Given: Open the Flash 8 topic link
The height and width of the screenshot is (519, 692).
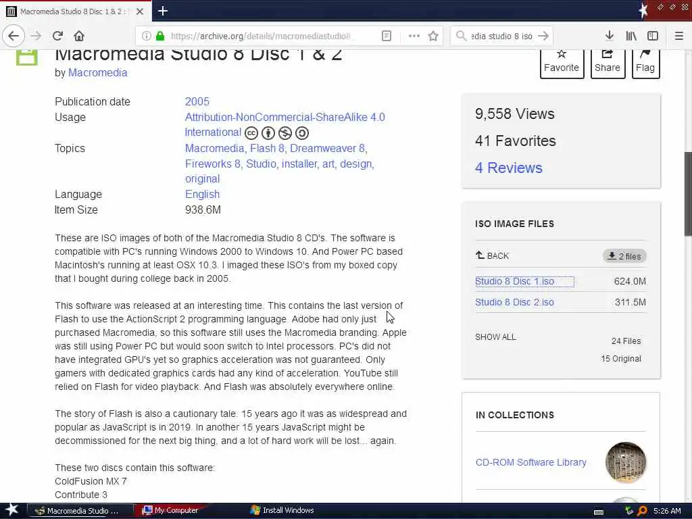Looking at the screenshot, I should [x=267, y=148].
